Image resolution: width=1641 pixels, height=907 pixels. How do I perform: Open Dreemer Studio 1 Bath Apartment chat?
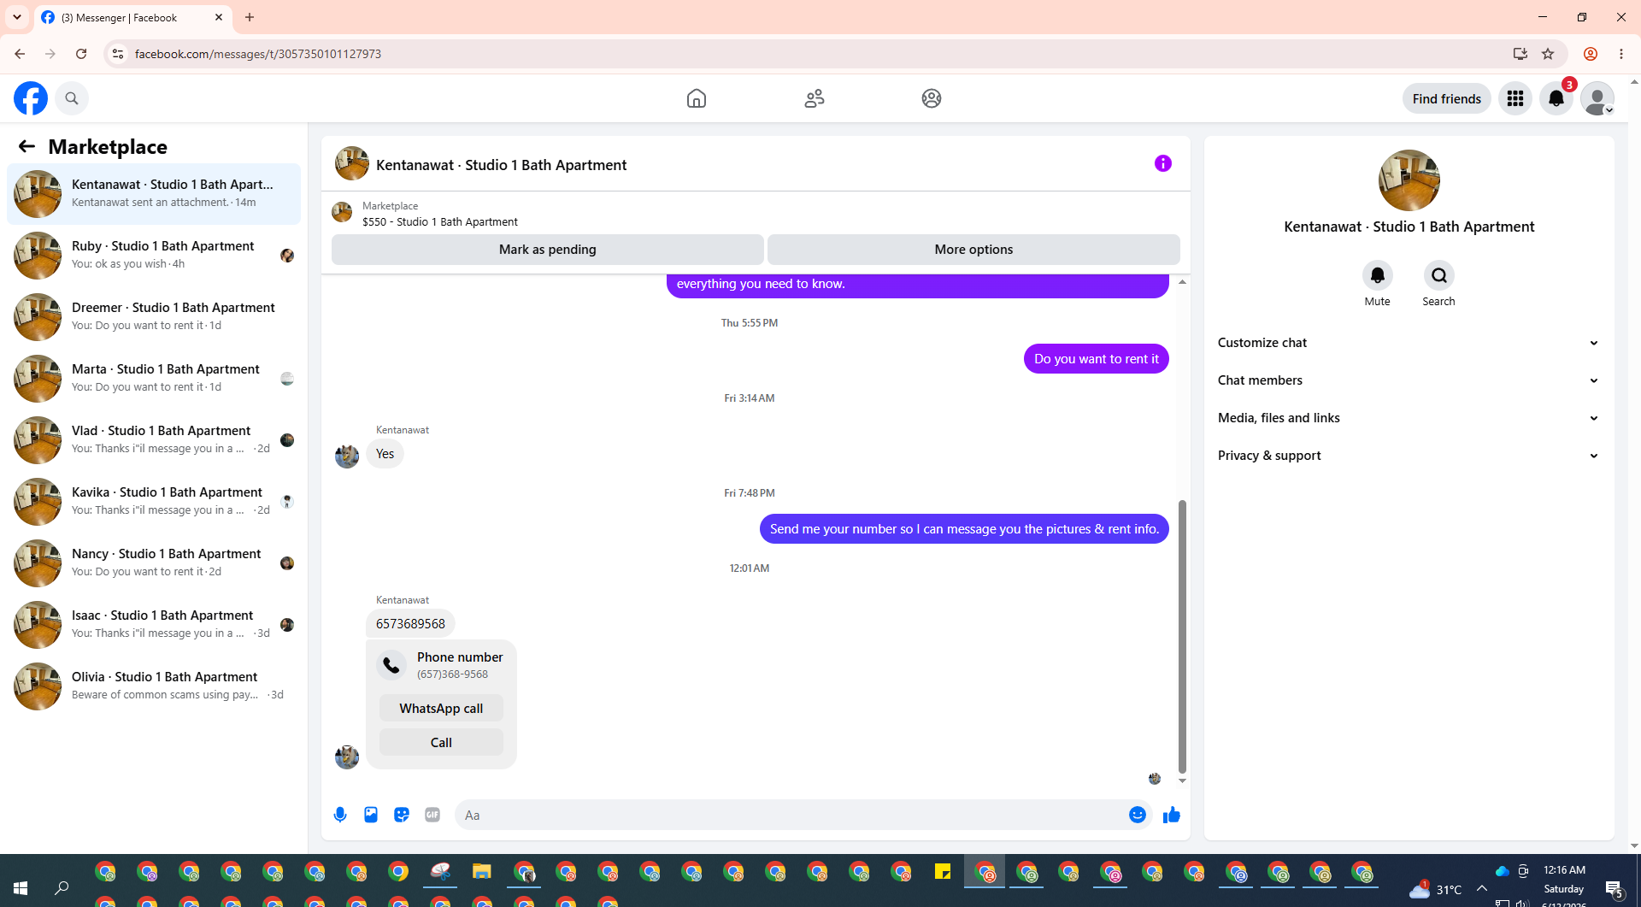coord(154,317)
